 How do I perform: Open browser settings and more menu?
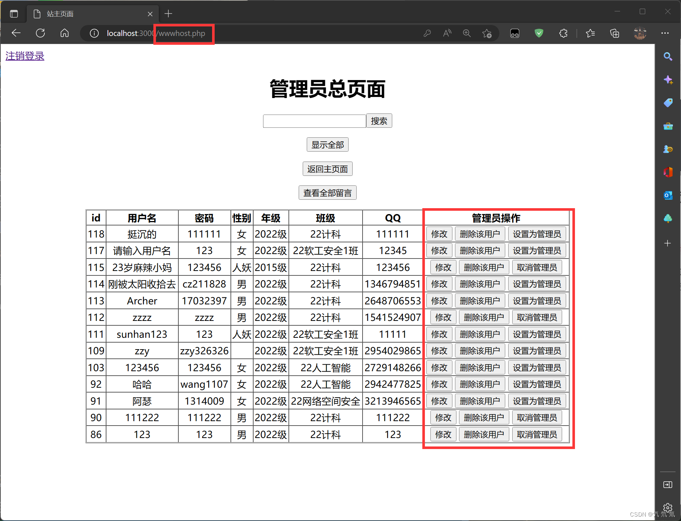tap(665, 33)
